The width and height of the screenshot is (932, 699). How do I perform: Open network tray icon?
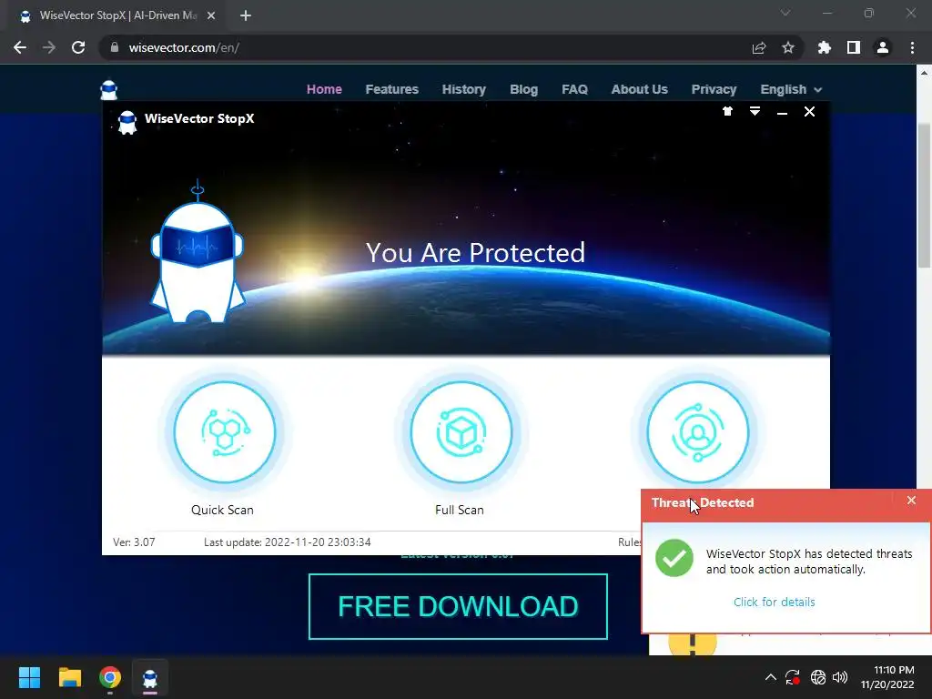[818, 677]
